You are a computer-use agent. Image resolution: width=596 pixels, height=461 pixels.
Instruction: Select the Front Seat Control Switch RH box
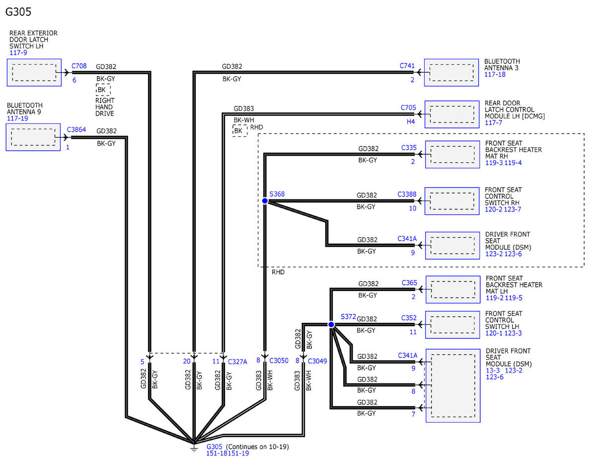click(452, 201)
